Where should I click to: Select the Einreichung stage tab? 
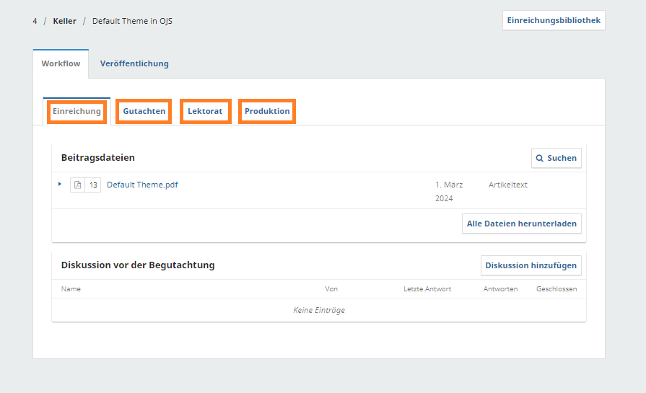point(77,112)
